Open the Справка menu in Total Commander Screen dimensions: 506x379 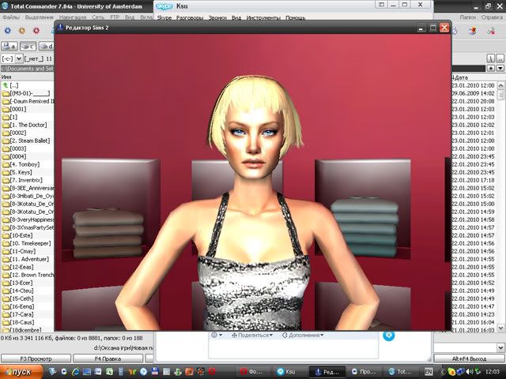(x=492, y=17)
